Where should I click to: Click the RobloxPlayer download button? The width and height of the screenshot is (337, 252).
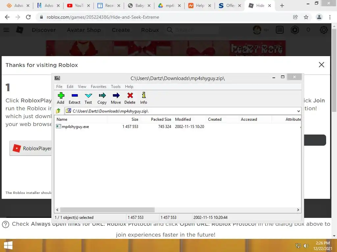31,148
